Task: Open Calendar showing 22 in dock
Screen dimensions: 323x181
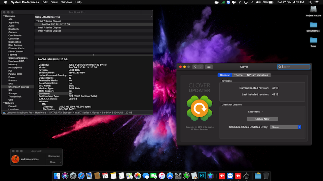Action: (x=105, y=176)
